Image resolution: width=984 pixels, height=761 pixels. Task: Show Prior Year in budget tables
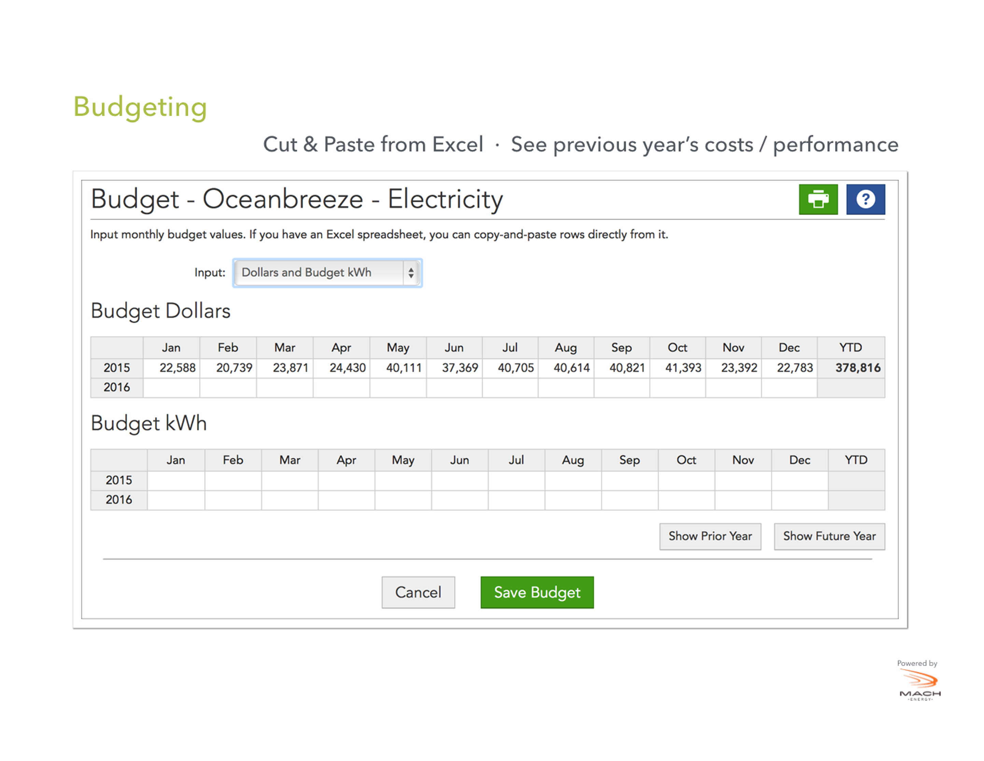tap(709, 536)
